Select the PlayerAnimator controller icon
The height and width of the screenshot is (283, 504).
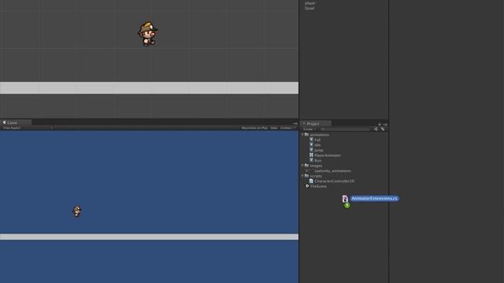click(x=311, y=155)
